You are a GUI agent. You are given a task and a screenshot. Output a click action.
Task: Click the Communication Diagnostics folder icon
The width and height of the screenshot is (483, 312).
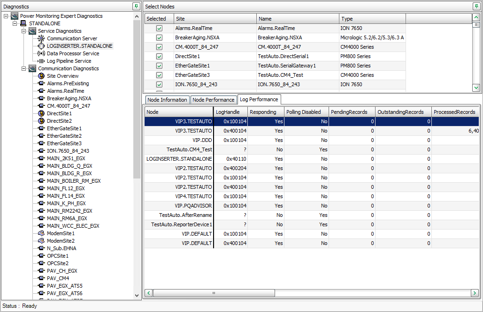(x=32, y=68)
